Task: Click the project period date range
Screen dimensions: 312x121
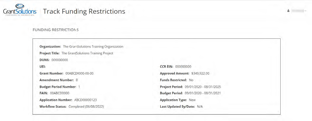Action: point(203,87)
